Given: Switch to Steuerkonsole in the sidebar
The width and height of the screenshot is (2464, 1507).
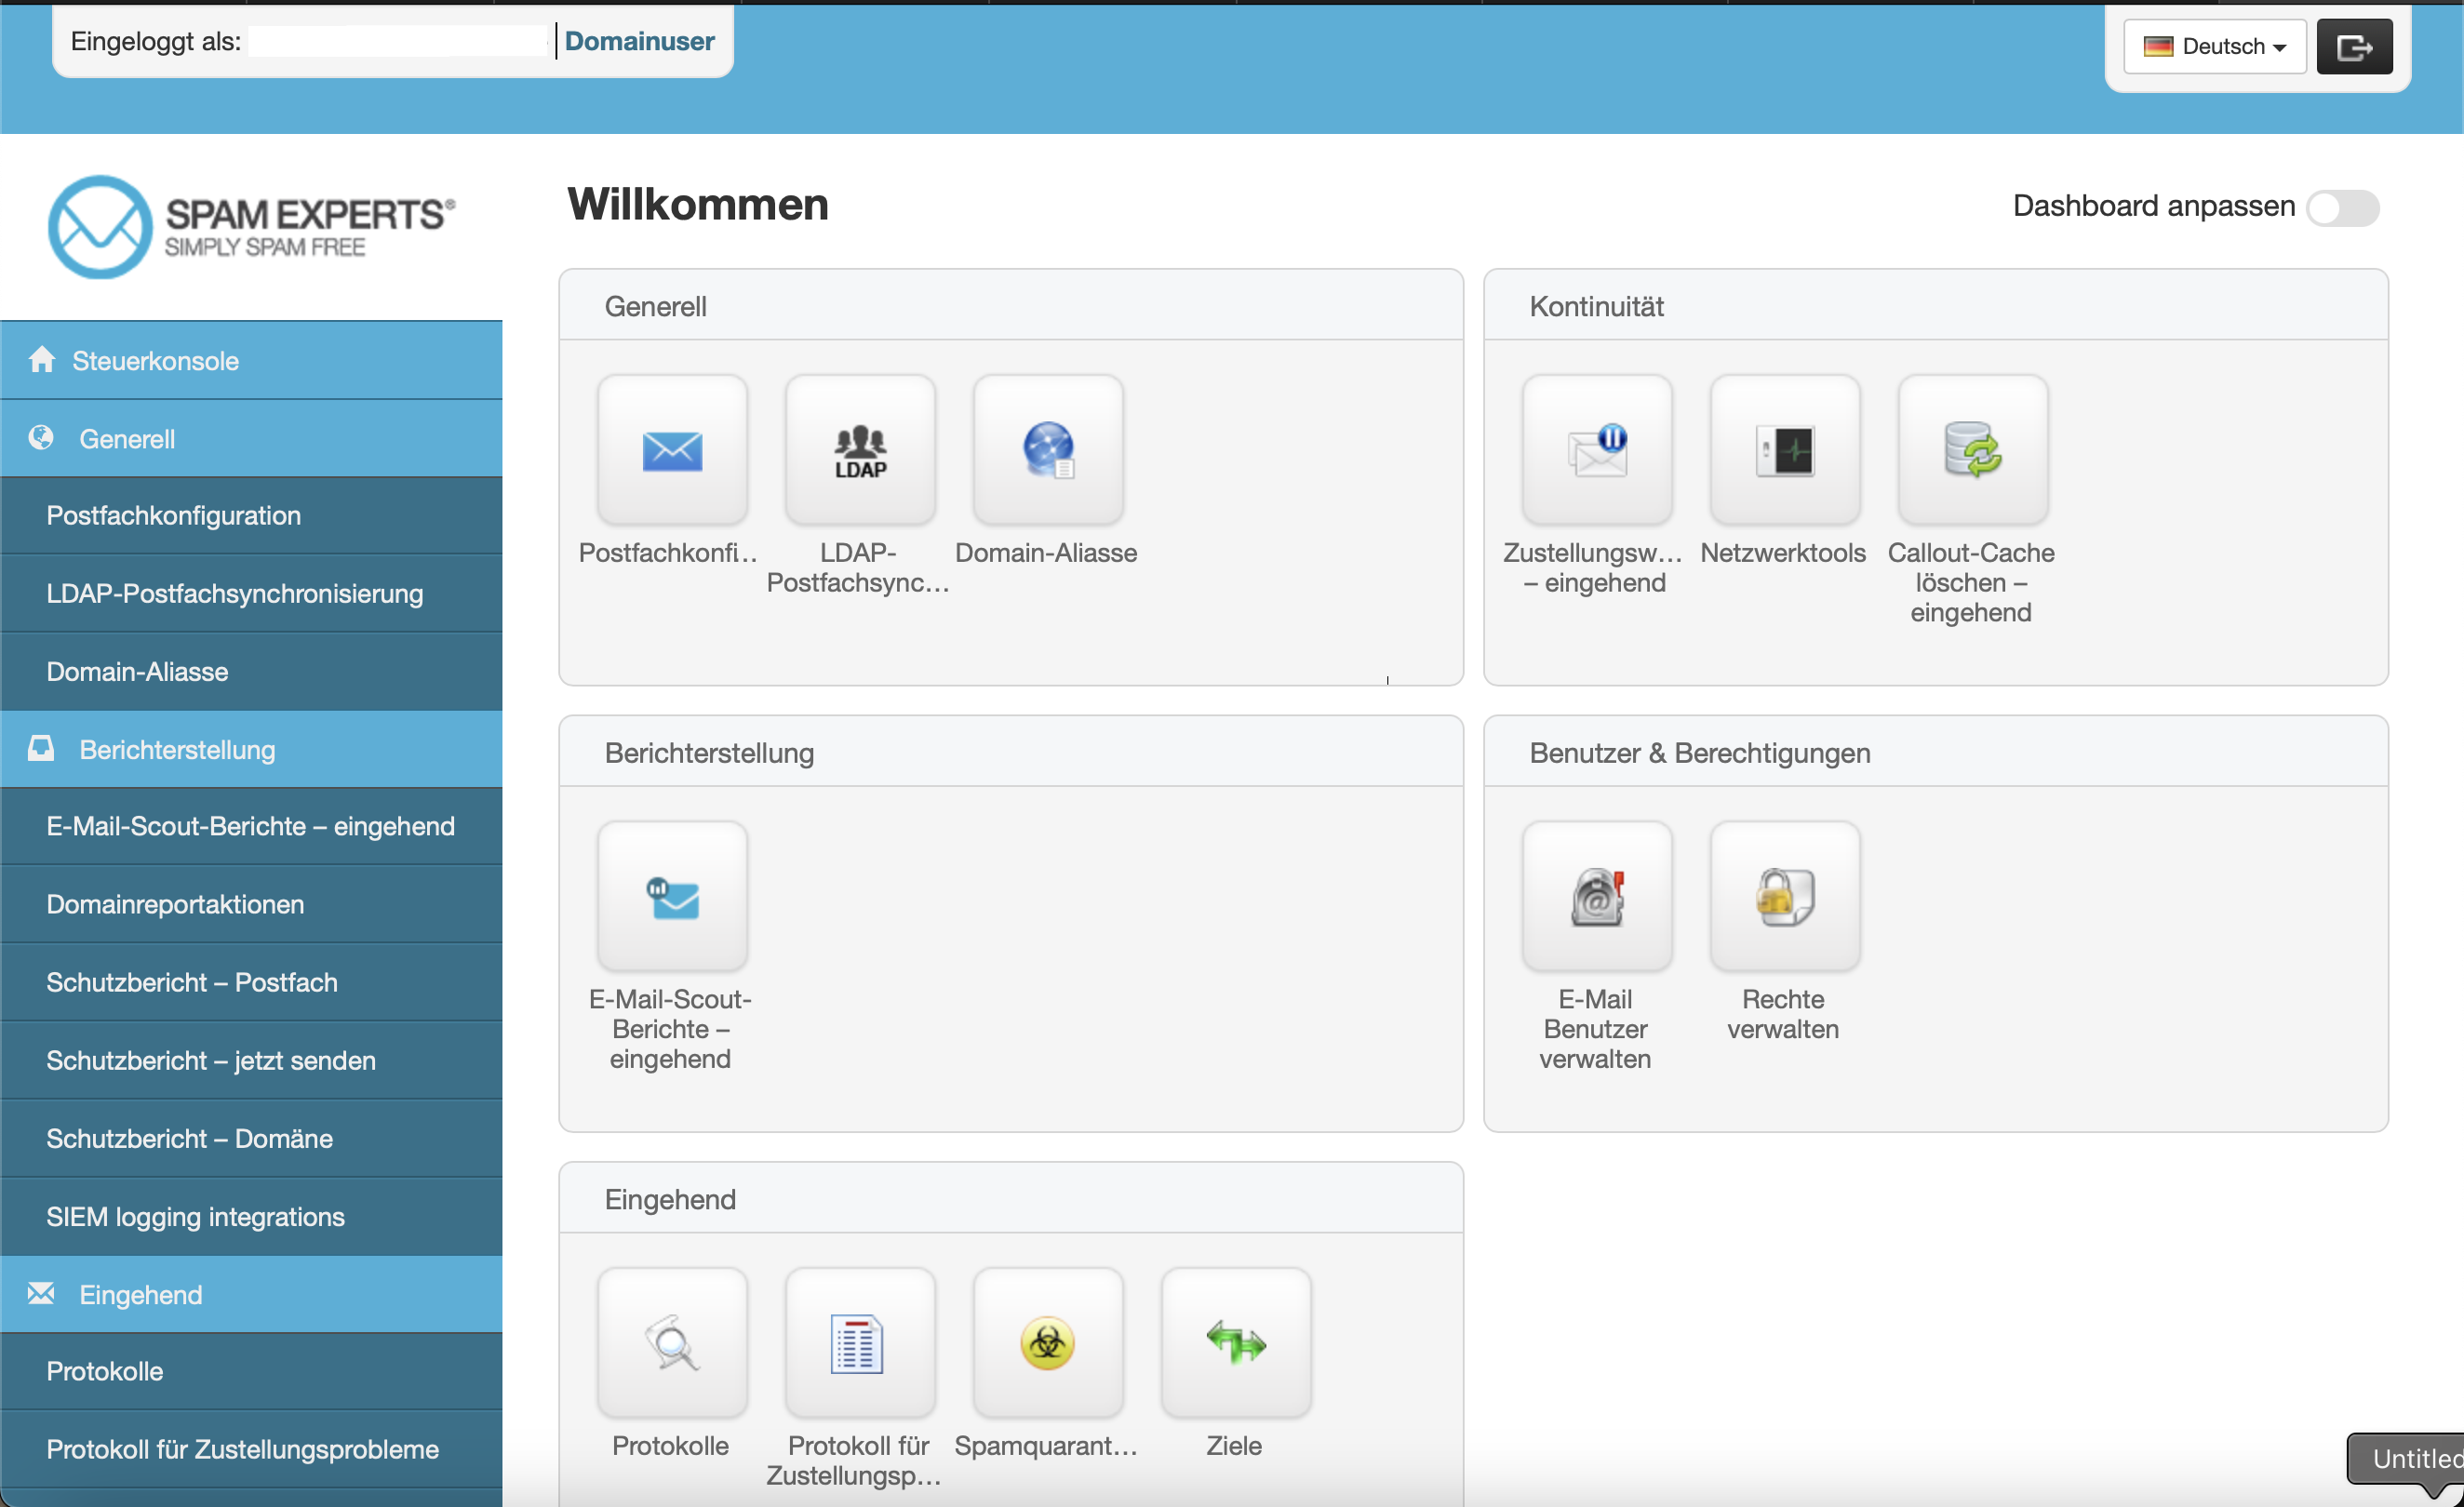Looking at the screenshot, I should 154,359.
